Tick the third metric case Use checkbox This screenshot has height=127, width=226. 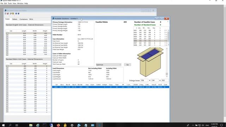[x=7, y=70]
